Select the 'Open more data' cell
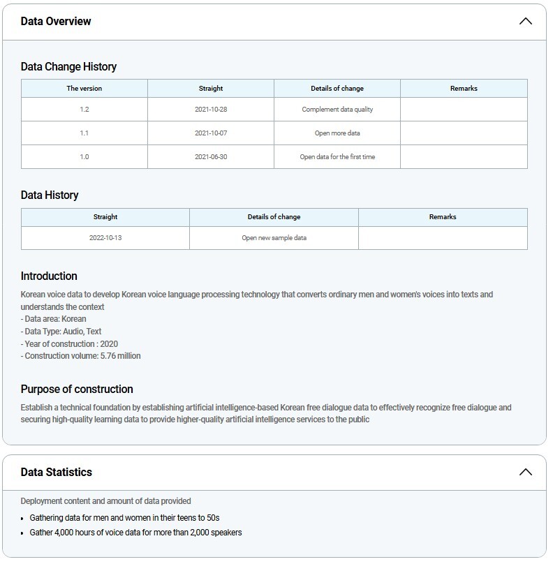 coord(337,133)
